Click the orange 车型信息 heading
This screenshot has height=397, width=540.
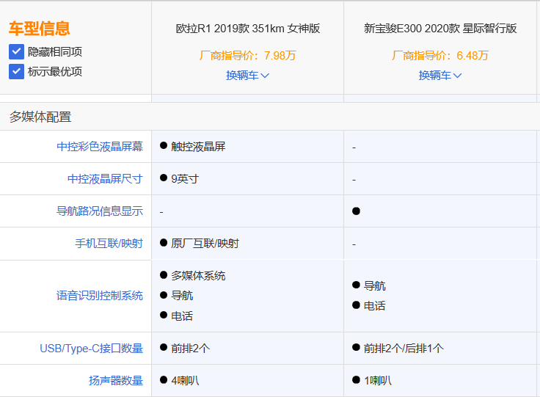40,29
